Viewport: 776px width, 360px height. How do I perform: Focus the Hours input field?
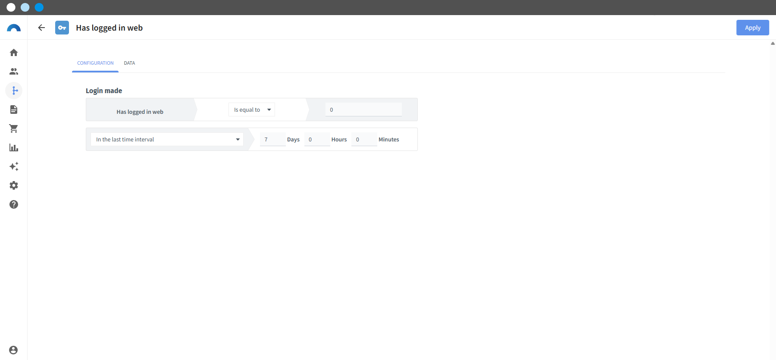point(317,139)
